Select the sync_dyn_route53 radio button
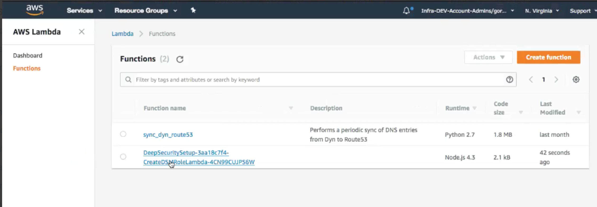Viewport: 597px width, 207px height. point(123,134)
